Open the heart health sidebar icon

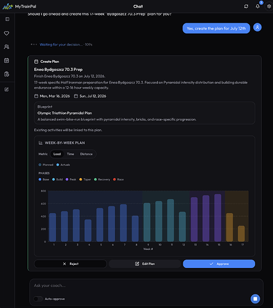[7, 33]
